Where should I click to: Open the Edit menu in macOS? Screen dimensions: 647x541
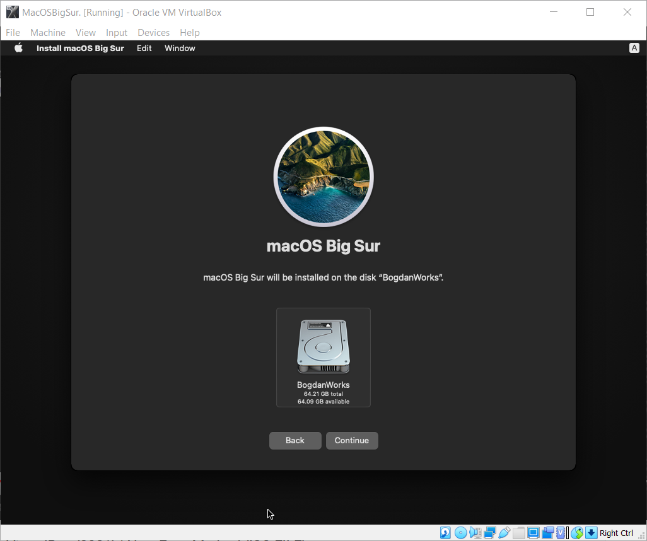click(x=144, y=49)
